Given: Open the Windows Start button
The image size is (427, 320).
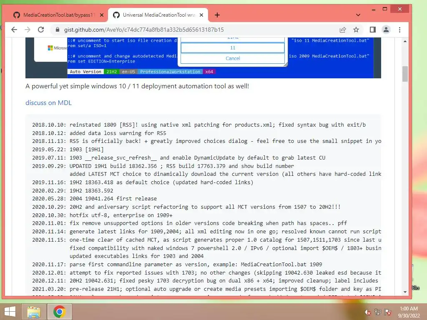Looking at the screenshot, I should point(10,312).
